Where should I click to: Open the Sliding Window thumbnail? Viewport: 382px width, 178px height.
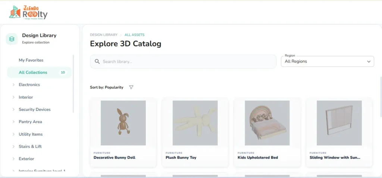click(x=339, y=123)
